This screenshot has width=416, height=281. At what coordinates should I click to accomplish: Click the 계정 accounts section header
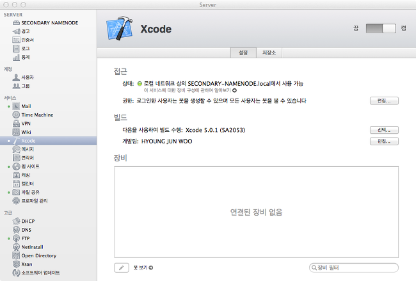click(x=8, y=69)
